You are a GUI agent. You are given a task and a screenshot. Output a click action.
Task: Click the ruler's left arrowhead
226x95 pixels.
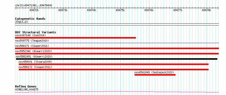point(16,8)
